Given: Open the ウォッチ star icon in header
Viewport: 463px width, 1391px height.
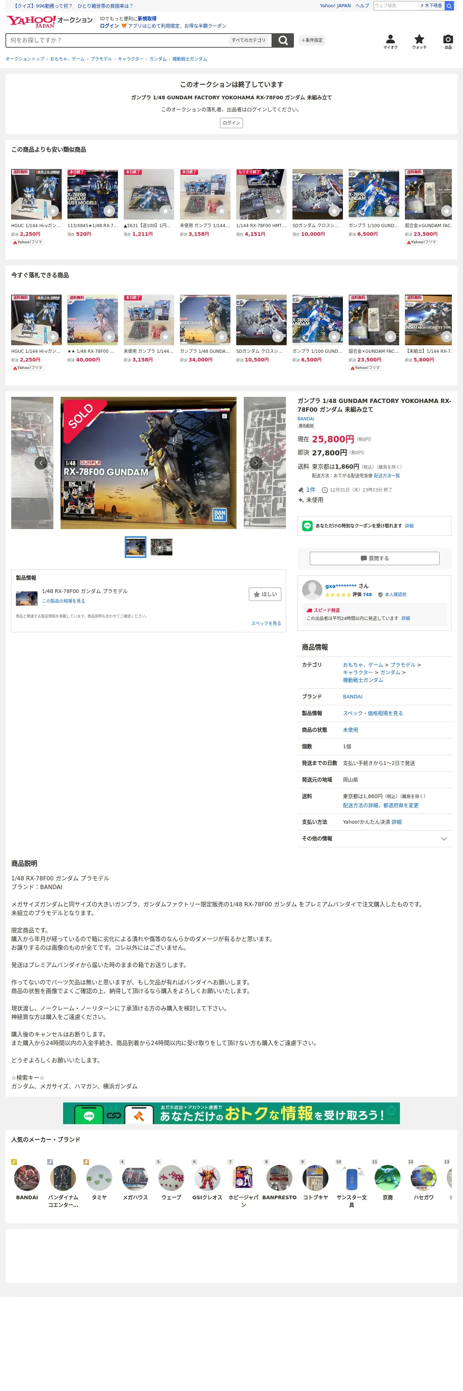Looking at the screenshot, I should coord(419,41).
